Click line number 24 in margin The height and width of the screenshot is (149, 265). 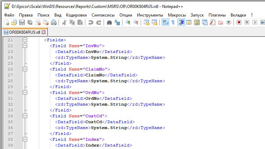(x=10, y=57)
